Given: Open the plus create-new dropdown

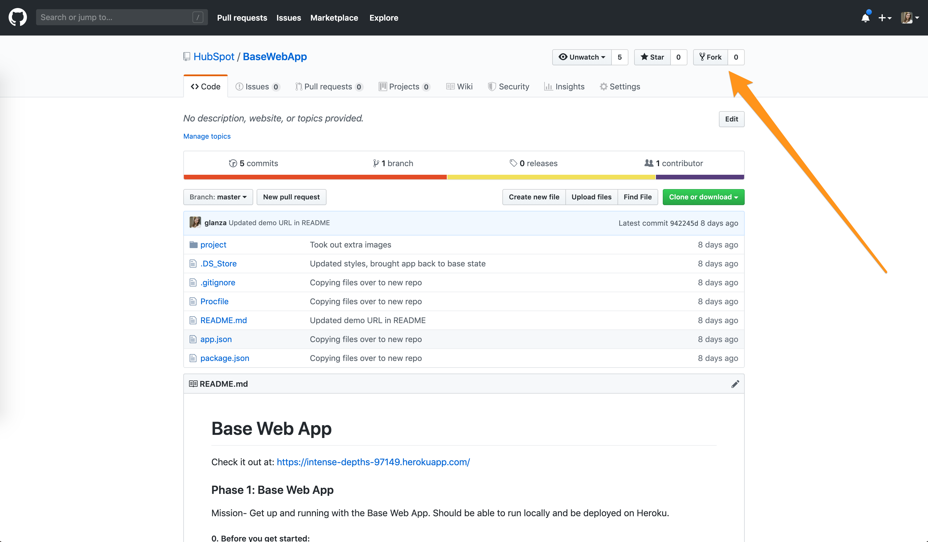Looking at the screenshot, I should [x=884, y=18].
